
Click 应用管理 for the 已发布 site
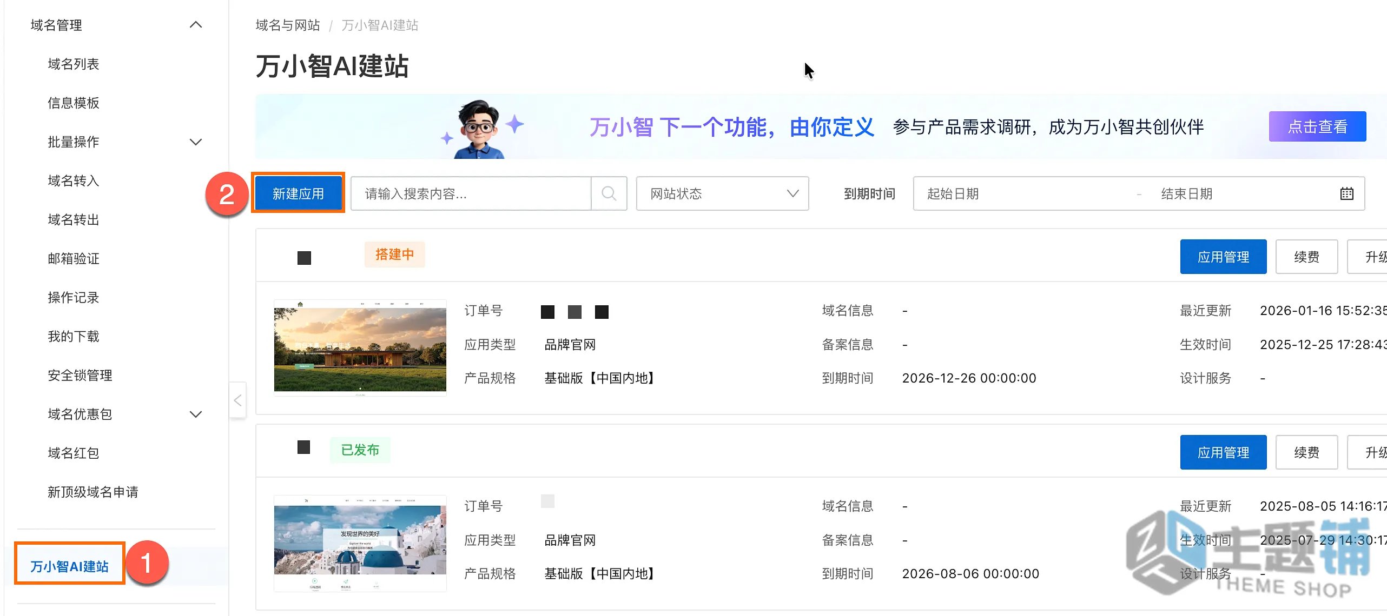click(1223, 452)
